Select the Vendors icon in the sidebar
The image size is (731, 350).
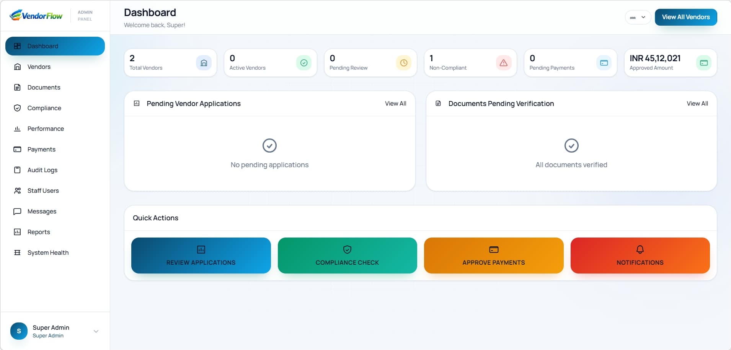click(x=18, y=67)
